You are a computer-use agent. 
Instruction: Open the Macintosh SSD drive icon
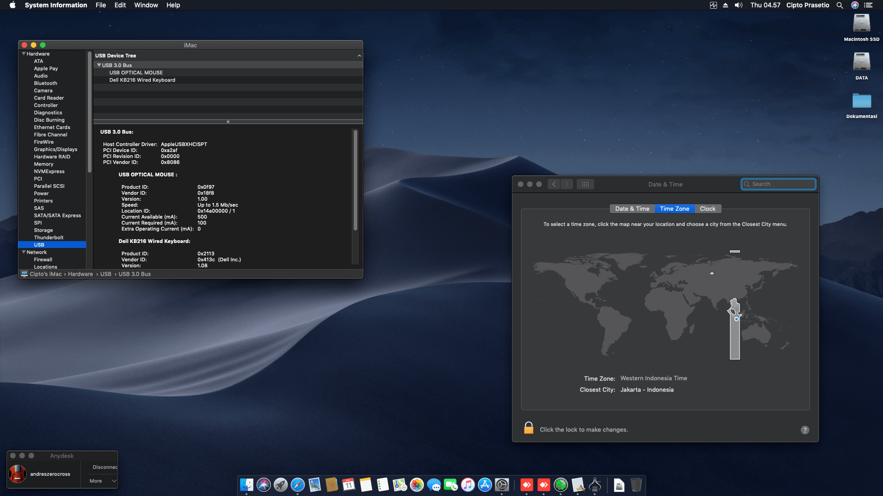pos(861,24)
